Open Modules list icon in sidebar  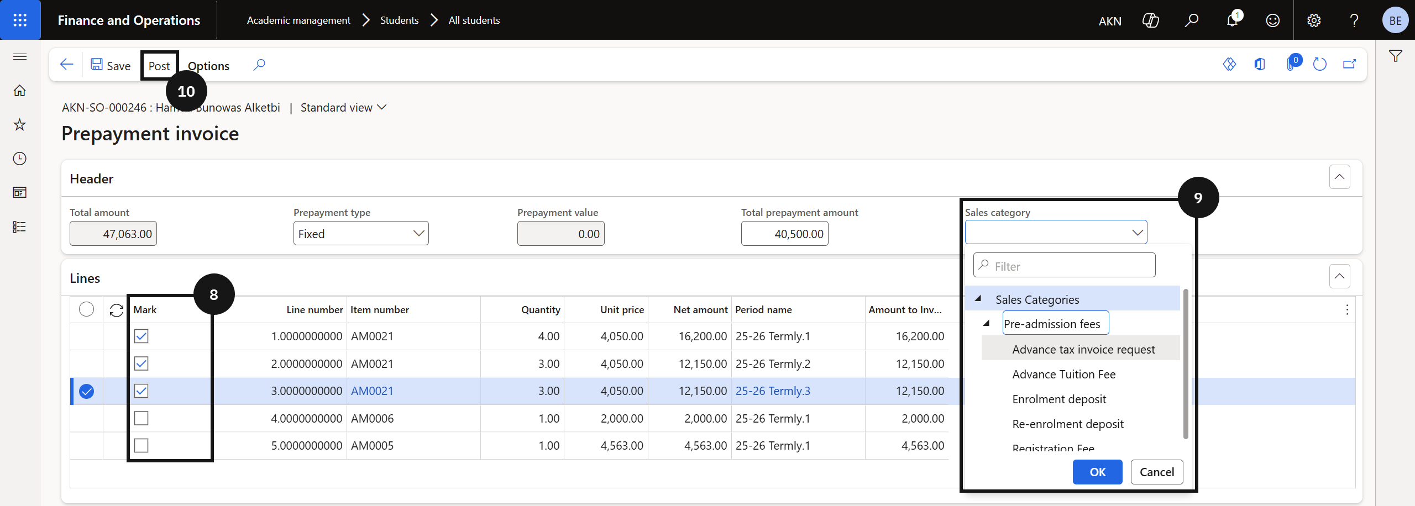[20, 227]
